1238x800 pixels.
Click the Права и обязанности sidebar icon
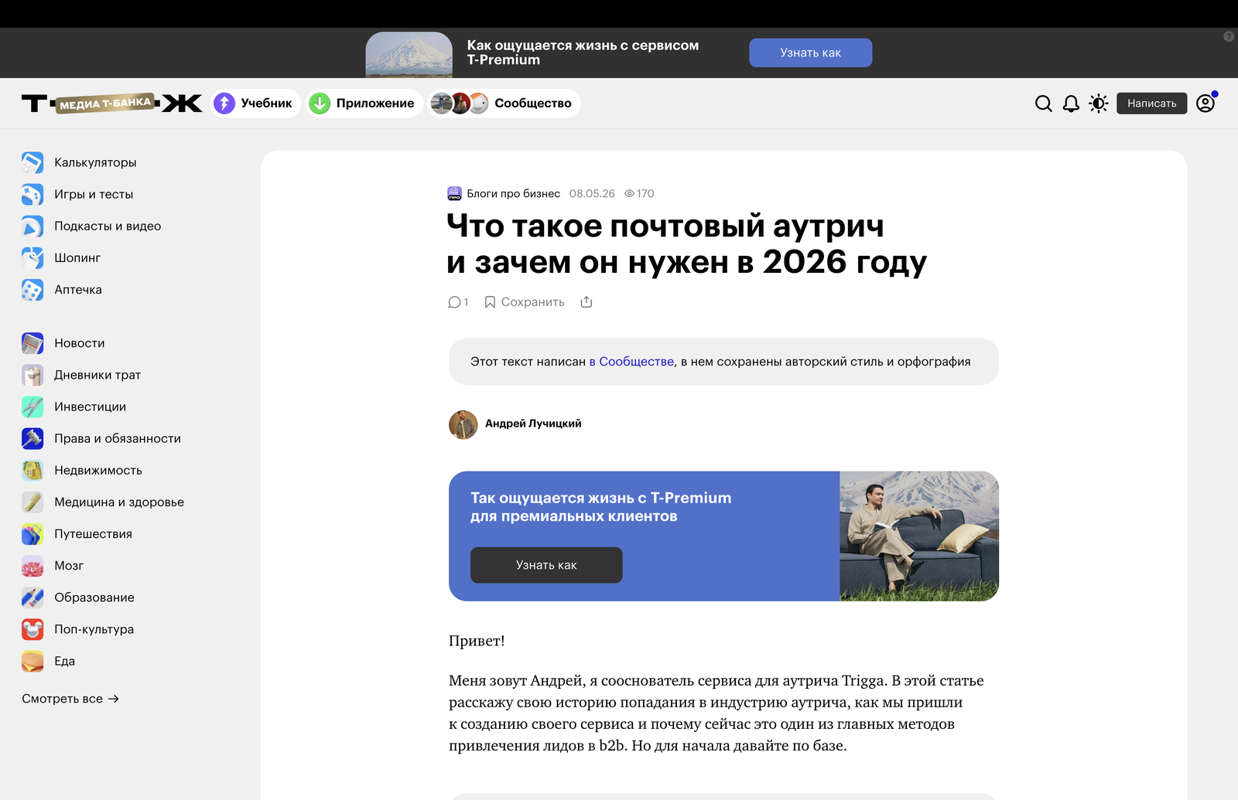point(32,438)
